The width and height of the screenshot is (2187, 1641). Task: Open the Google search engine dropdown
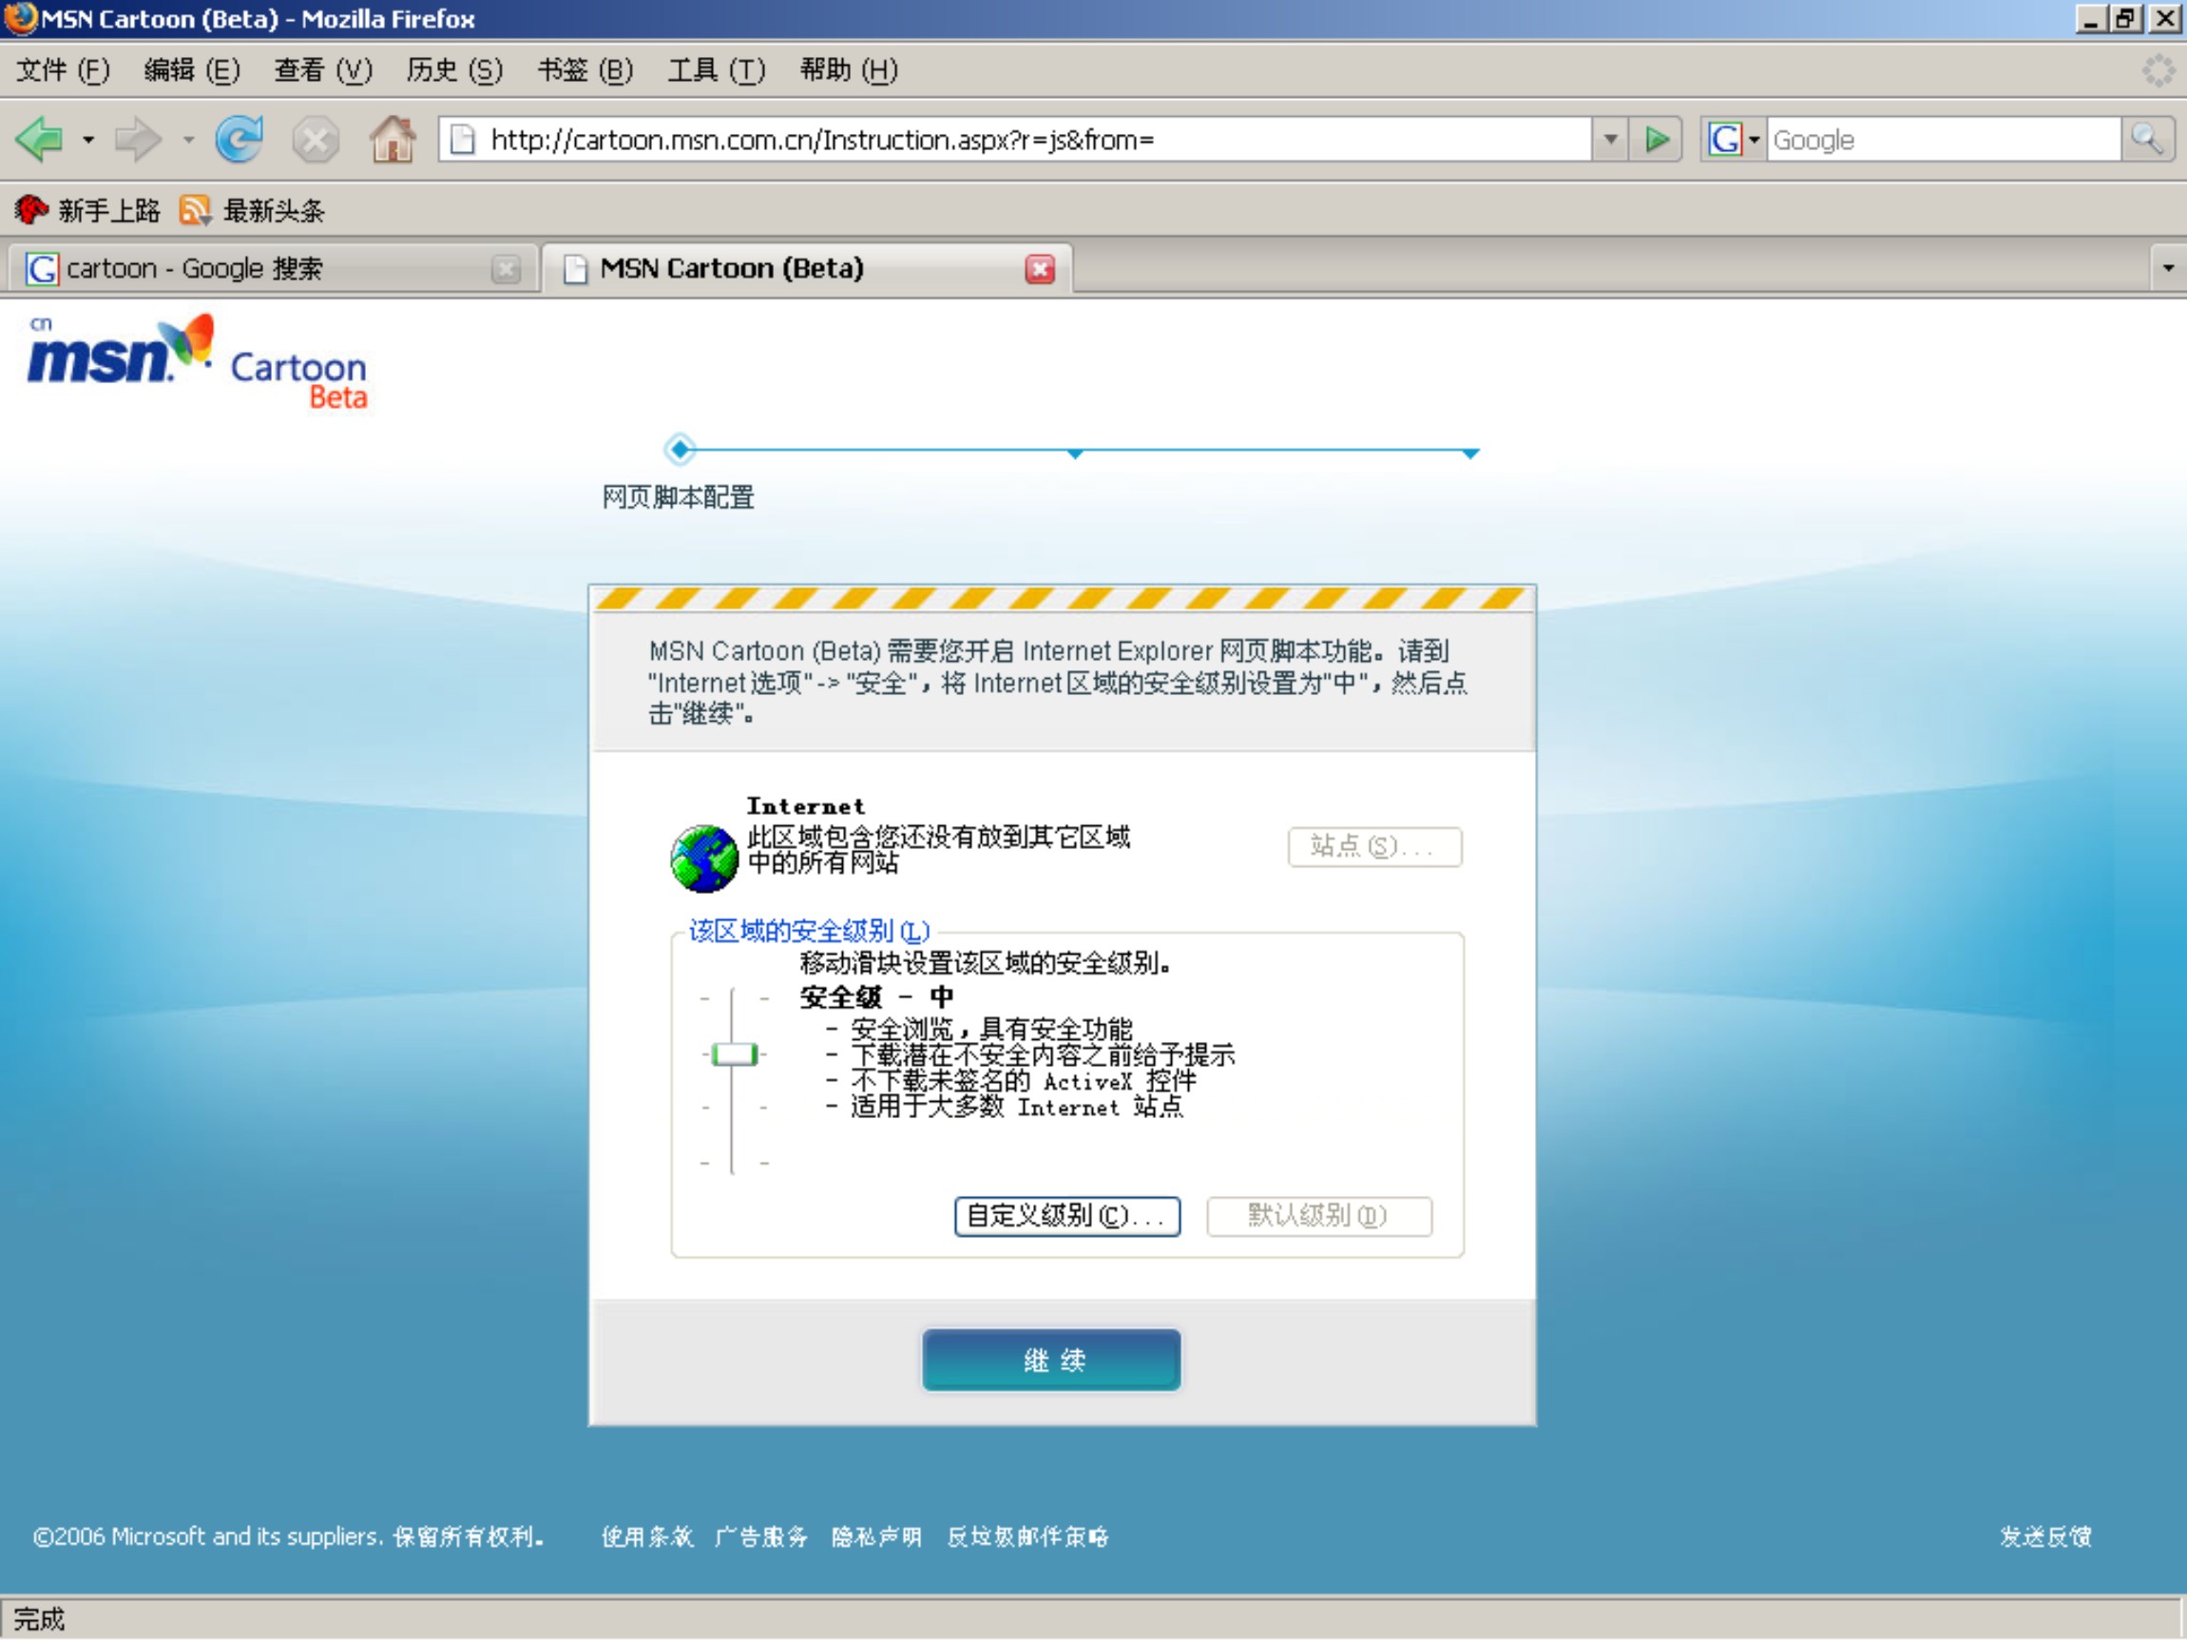1753,140
